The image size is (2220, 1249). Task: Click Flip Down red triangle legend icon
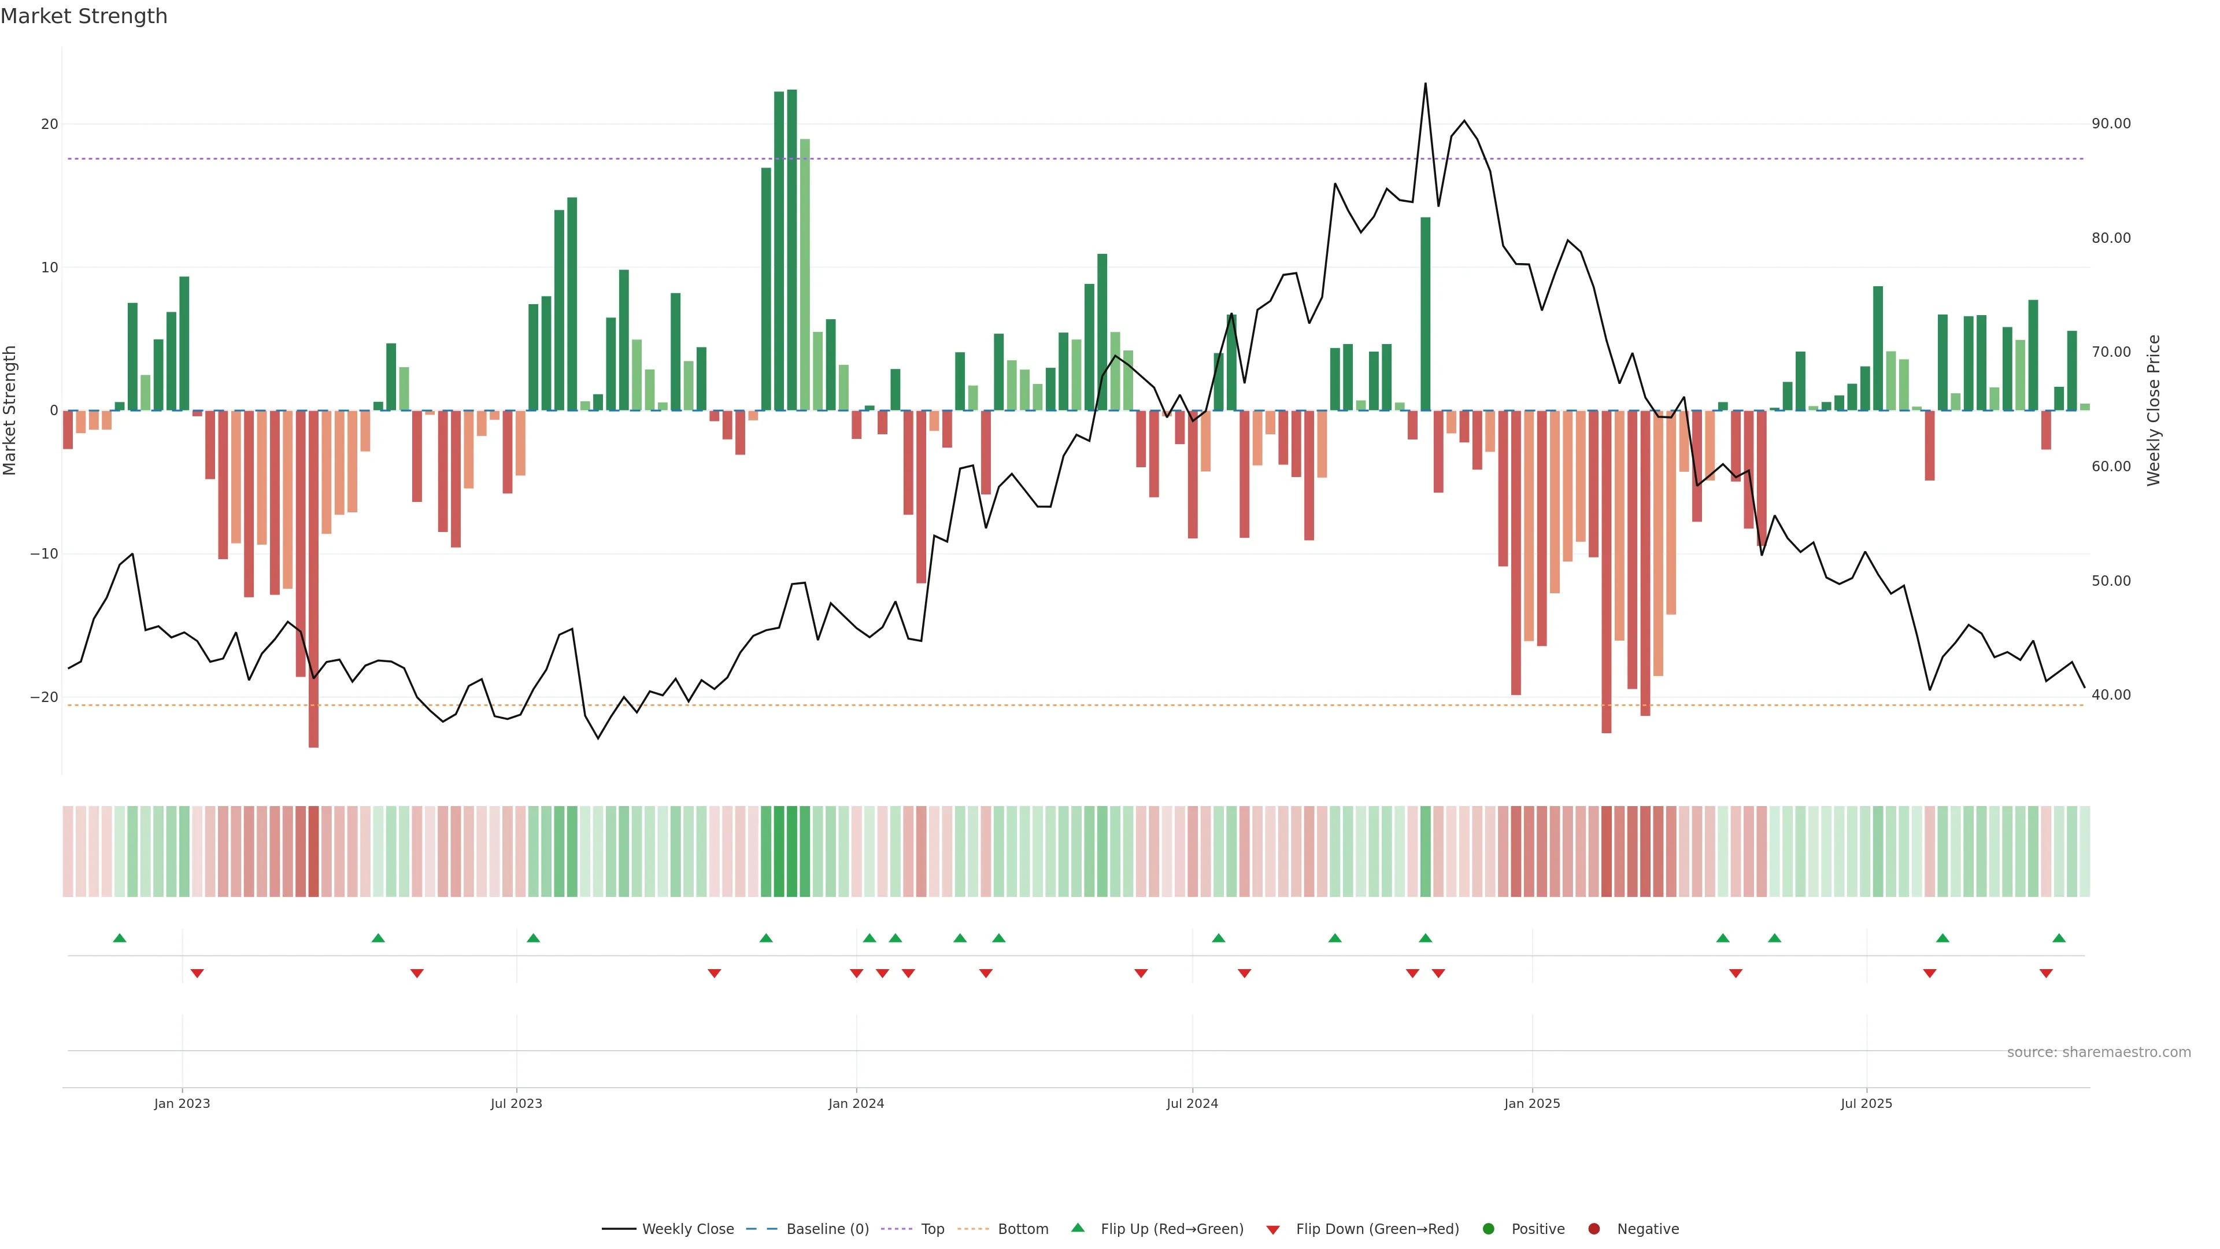coord(1273,1229)
